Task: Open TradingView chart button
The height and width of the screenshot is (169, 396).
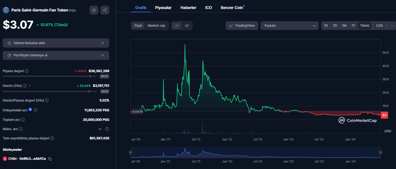Action: pos(242,26)
